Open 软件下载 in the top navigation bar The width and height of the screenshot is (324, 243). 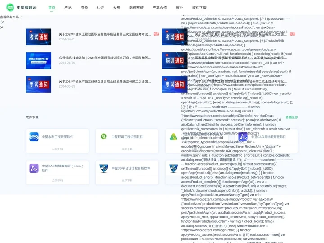coord(199,8)
